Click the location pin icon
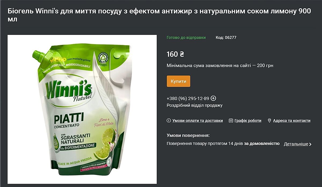The width and height of the screenshot is (322, 187). click(269, 121)
